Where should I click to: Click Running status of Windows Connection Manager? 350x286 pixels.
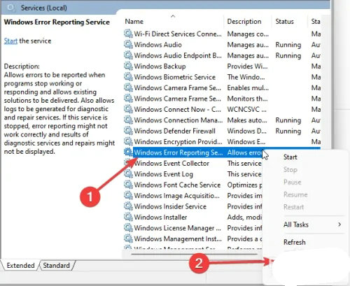[288, 120]
